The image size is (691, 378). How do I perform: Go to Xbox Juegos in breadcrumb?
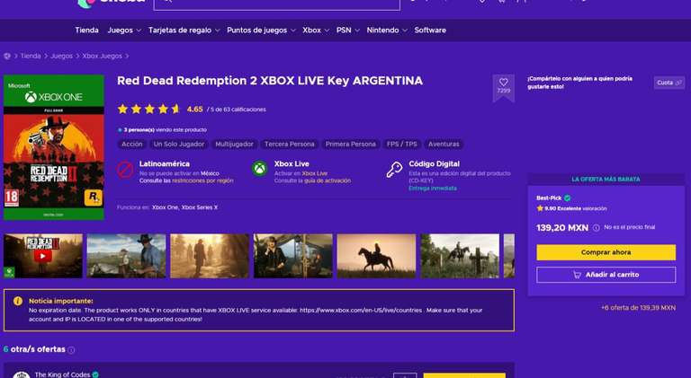pyautogui.click(x=103, y=56)
